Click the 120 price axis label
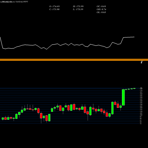The width and height of the screenshot is (148, 148). (x=141, y=108)
